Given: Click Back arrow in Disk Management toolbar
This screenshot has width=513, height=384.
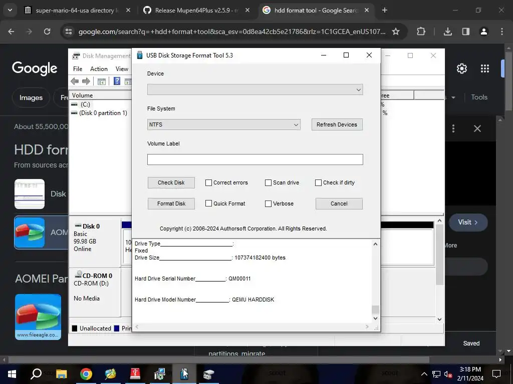Looking at the screenshot, I should 75,81.
